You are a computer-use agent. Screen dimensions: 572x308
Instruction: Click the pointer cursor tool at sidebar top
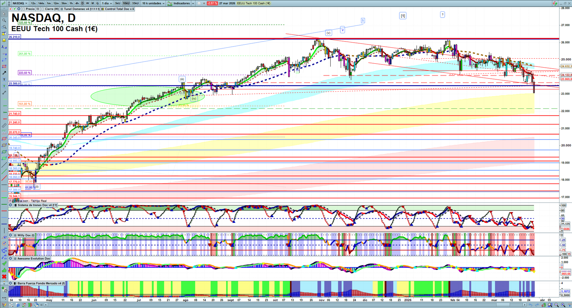click(x=4, y=14)
